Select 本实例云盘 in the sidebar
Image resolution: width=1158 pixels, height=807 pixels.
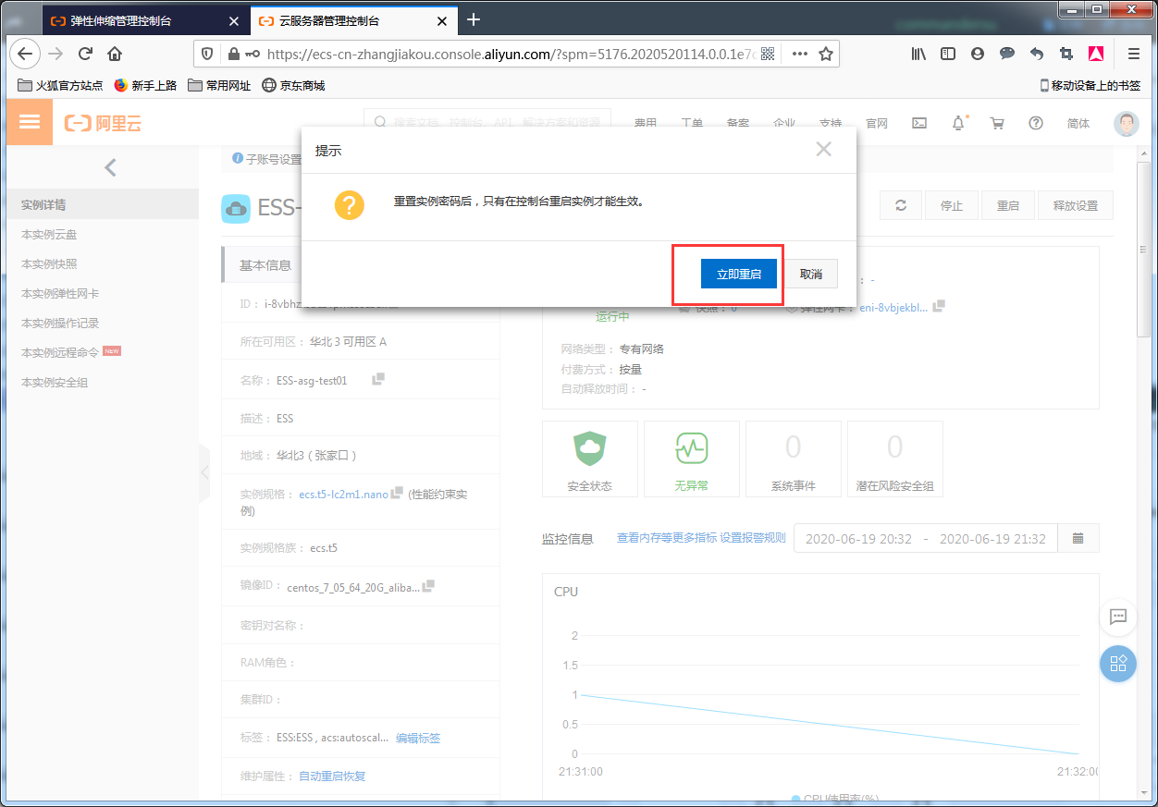[x=49, y=235]
